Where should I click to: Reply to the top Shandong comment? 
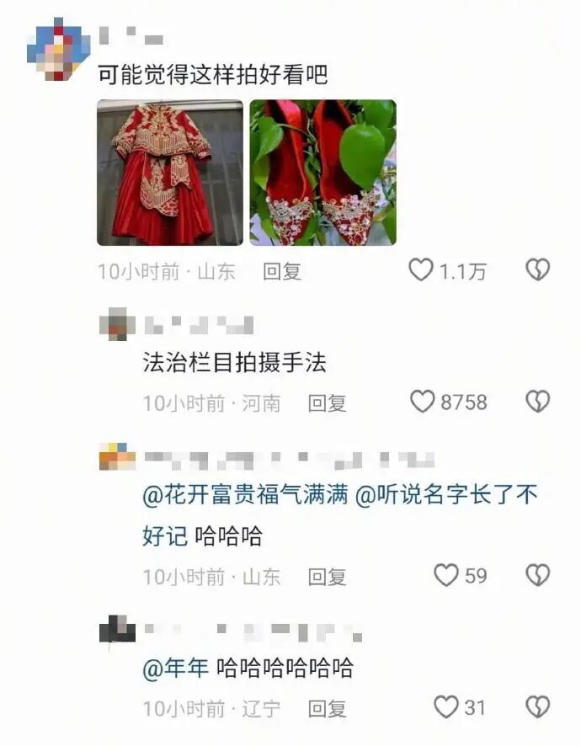282,272
